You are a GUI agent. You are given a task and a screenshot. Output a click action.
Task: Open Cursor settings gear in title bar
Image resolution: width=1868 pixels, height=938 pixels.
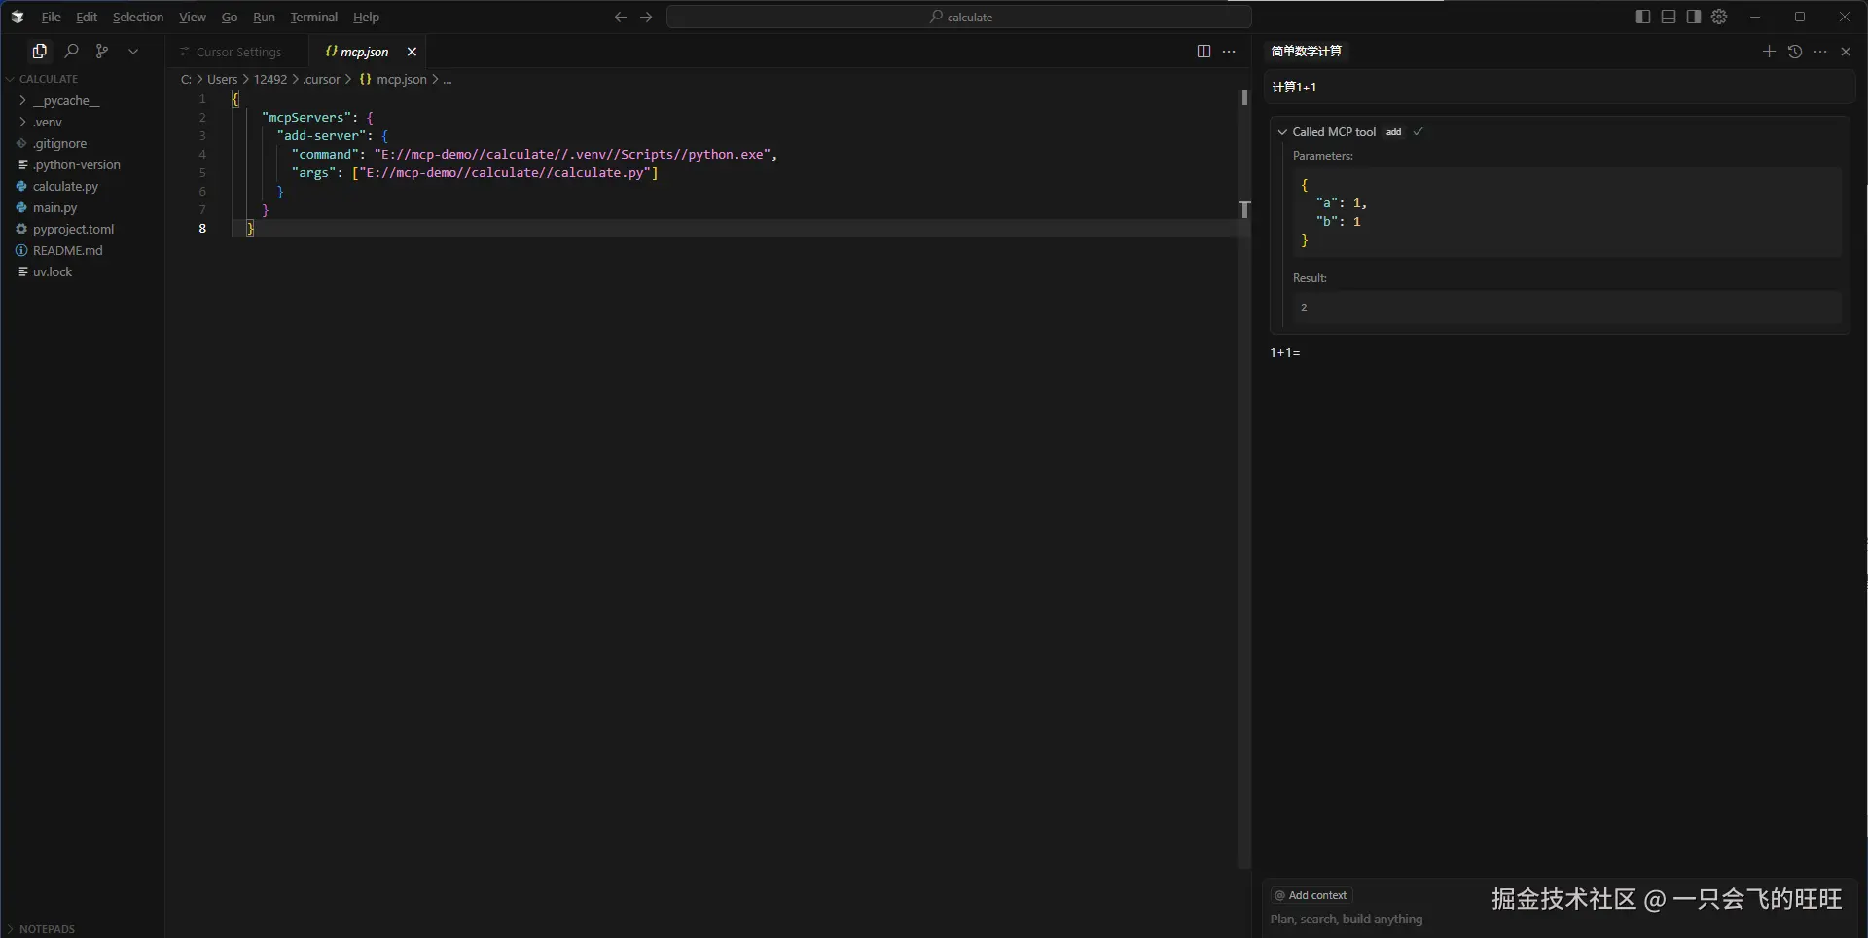1719,18
